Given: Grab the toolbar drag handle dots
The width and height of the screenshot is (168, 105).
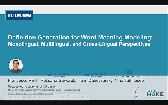Looking at the screenshot, I should (x=6, y=97).
